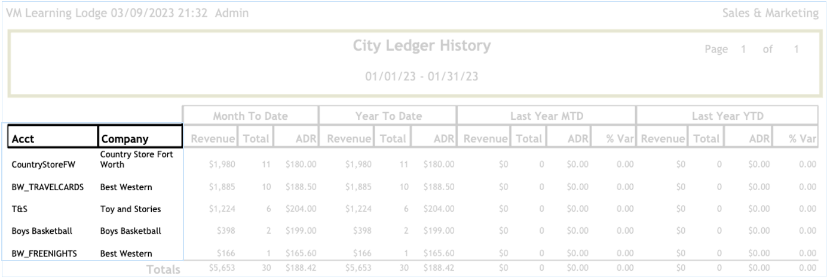The width and height of the screenshot is (830, 279).
Task: Click the 01/01/23 - 01/31/23 date range
Action: tap(422, 77)
